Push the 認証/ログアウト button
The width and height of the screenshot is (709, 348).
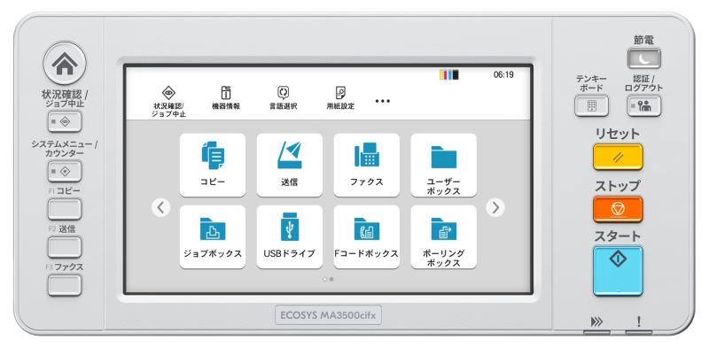[644, 105]
